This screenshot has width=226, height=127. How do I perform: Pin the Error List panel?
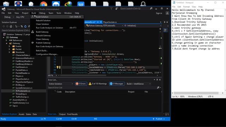pos(157,80)
